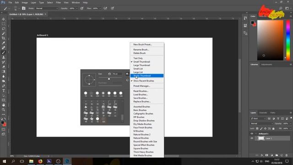Open the layer blend mode dropdown
293x165 pixels.
(x=261, y=123)
